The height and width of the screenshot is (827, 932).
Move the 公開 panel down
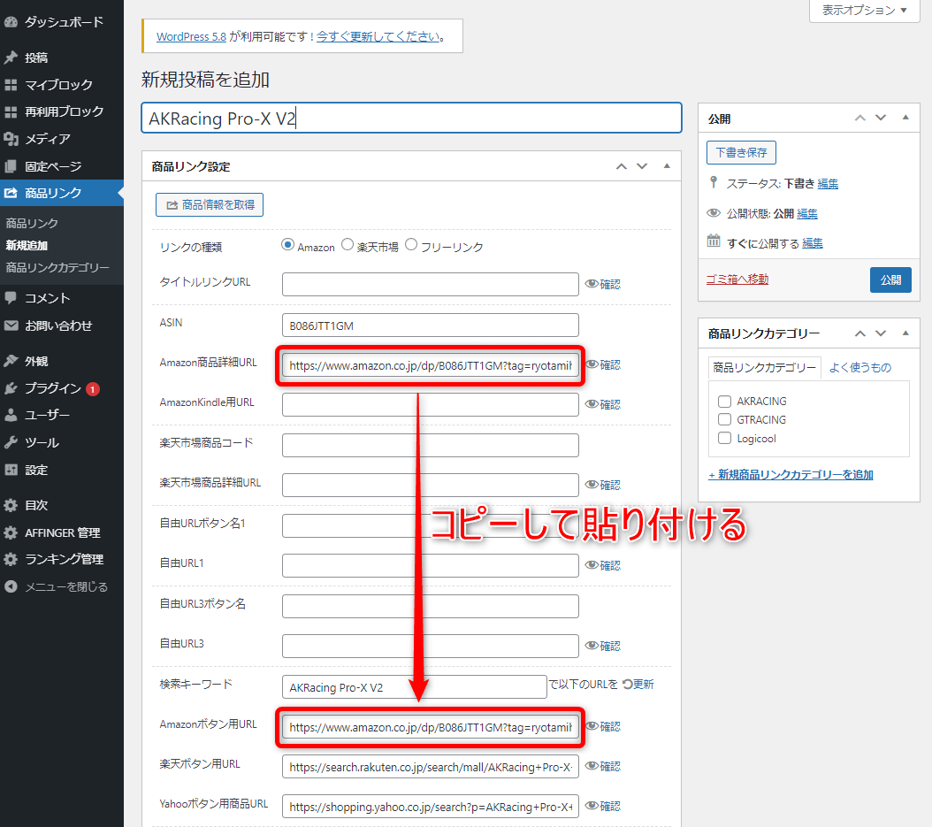point(881,118)
